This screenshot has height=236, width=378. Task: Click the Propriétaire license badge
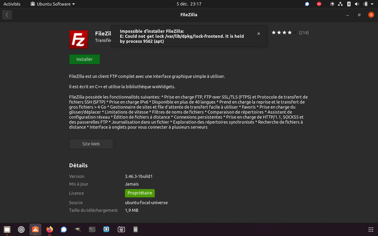pyautogui.click(x=140, y=193)
